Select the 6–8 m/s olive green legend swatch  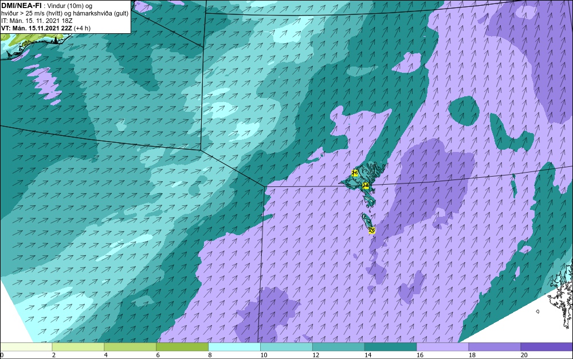pyautogui.click(x=182, y=347)
